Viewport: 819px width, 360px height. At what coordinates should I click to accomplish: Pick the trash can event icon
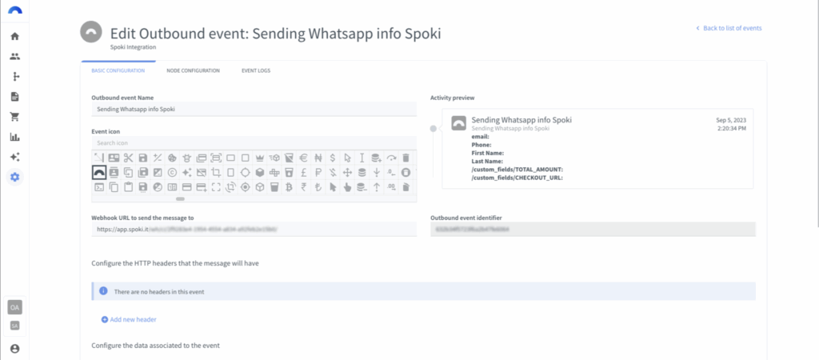pyautogui.click(x=406, y=158)
